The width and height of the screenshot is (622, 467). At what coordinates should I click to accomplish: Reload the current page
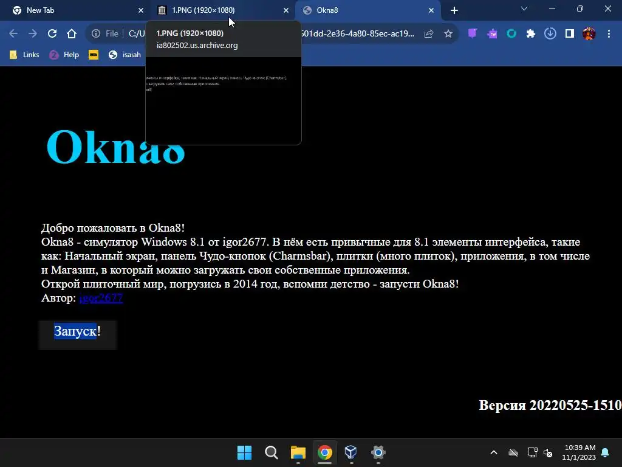[52, 34]
